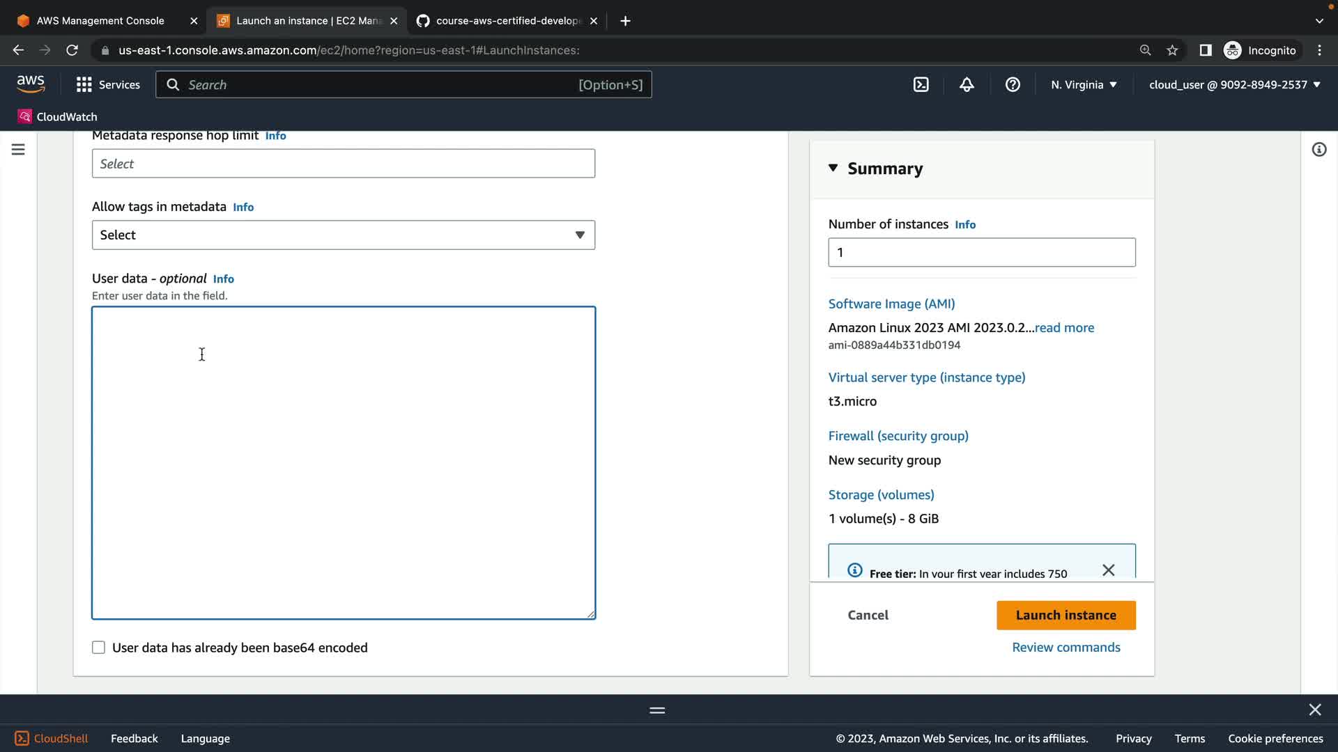The width and height of the screenshot is (1338, 752).
Task: Open the CloudShell icon in top navigation
Action: click(921, 84)
